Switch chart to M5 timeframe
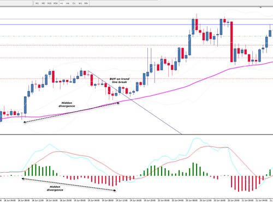The height and width of the screenshot is (202, 273). coord(43,3)
